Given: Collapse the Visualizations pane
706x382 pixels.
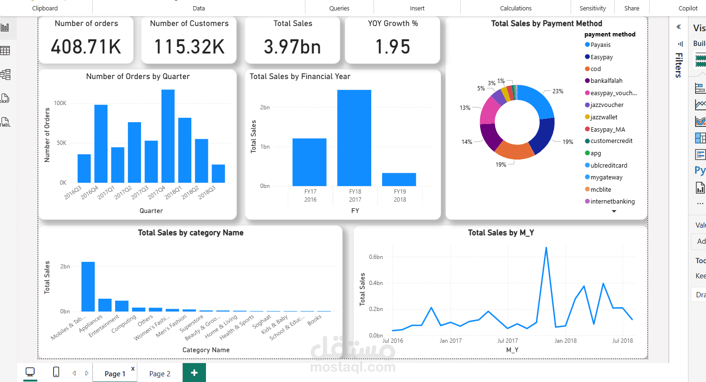Looking at the screenshot, I should pyautogui.click(x=679, y=27).
